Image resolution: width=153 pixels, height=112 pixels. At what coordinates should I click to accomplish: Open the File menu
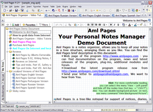6,7
